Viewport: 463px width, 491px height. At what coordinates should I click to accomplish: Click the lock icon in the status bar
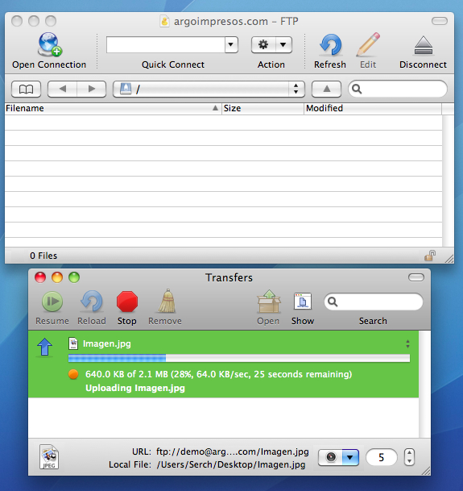coord(430,256)
